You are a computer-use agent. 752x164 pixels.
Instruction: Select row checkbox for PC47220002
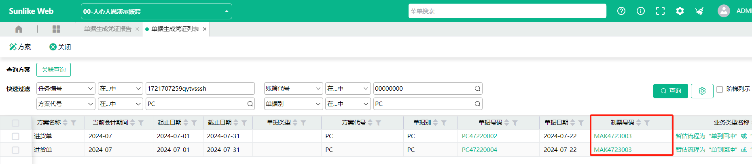coord(15,136)
